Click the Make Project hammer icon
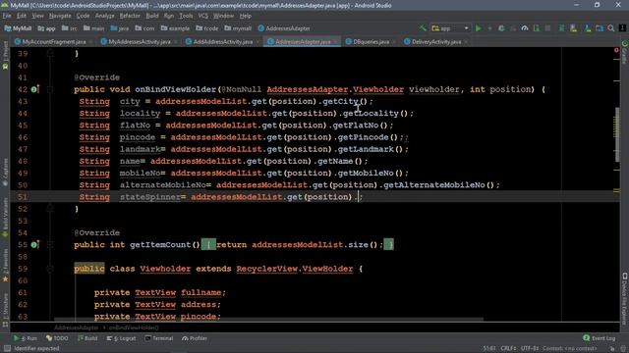This screenshot has width=629, height=353. tap(423, 28)
